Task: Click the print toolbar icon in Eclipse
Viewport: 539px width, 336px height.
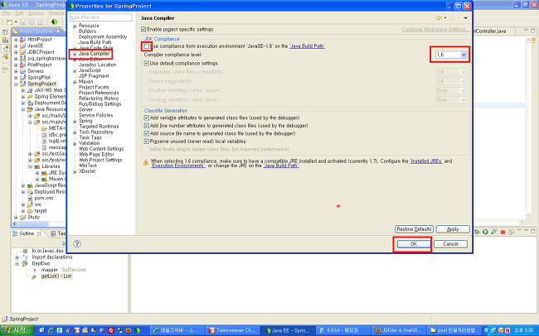Action: 41,22
